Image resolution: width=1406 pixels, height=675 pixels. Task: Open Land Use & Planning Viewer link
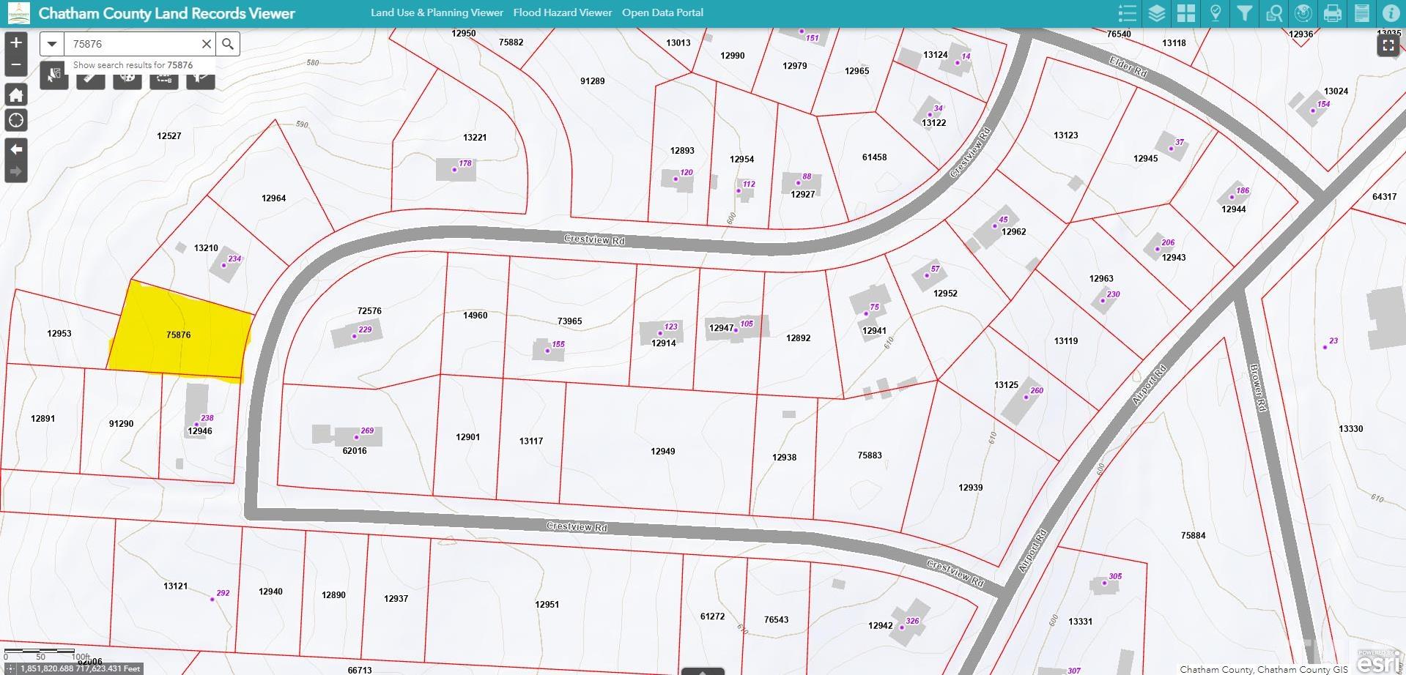click(437, 12)
